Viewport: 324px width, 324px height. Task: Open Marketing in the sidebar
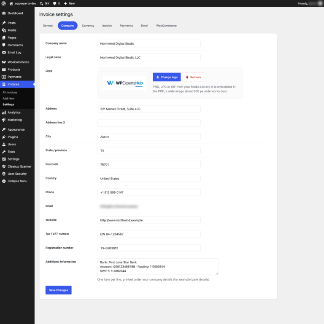tap(17, 120)
